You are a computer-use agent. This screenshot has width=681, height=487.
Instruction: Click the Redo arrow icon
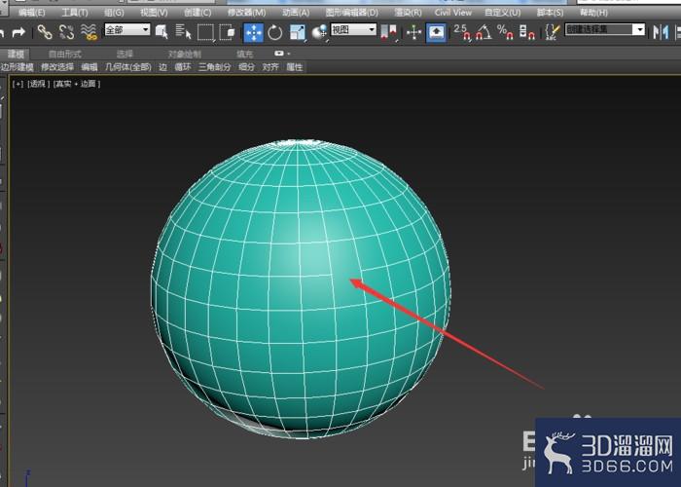18,32
